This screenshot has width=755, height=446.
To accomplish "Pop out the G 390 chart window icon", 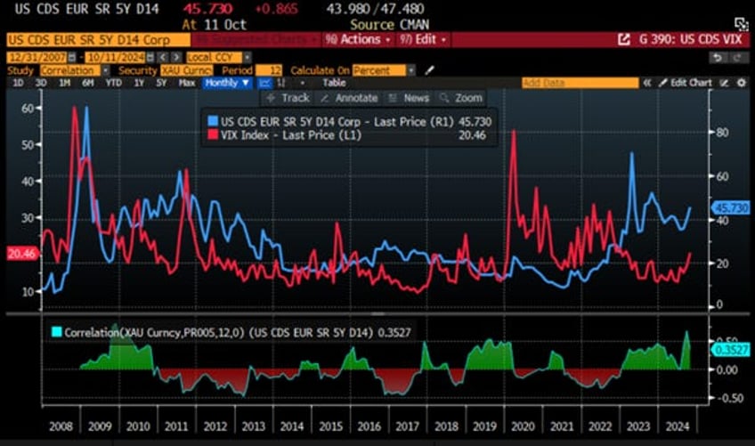I will (623, 39).
